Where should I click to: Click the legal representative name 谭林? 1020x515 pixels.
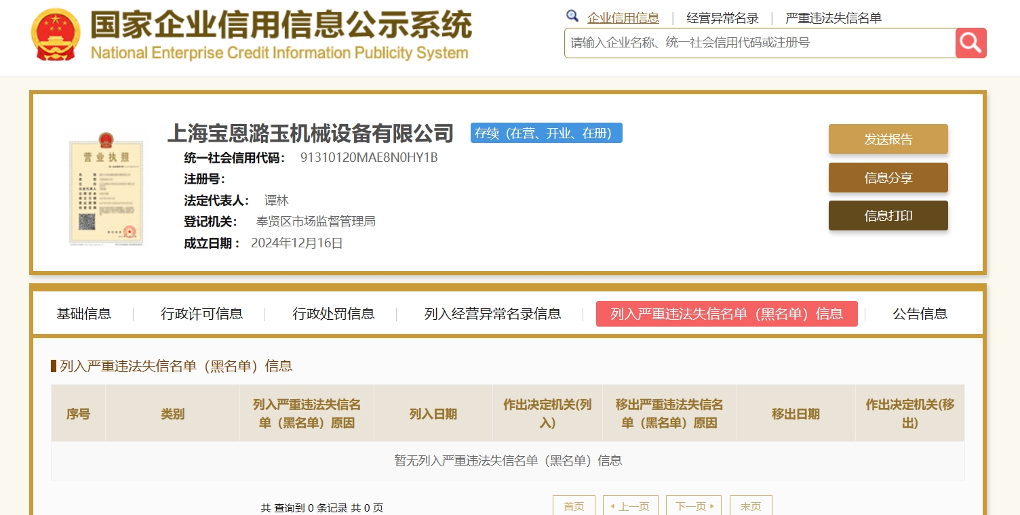277,201
